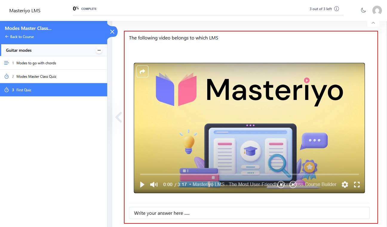The height and width of the screenshot is (227, 387).
Task: Click Modes Master Class course title
Action: (x=28, y=28)
